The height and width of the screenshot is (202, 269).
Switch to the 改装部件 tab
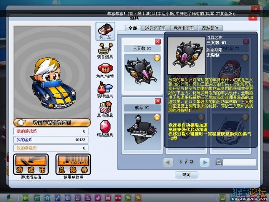tap(210, 28)
